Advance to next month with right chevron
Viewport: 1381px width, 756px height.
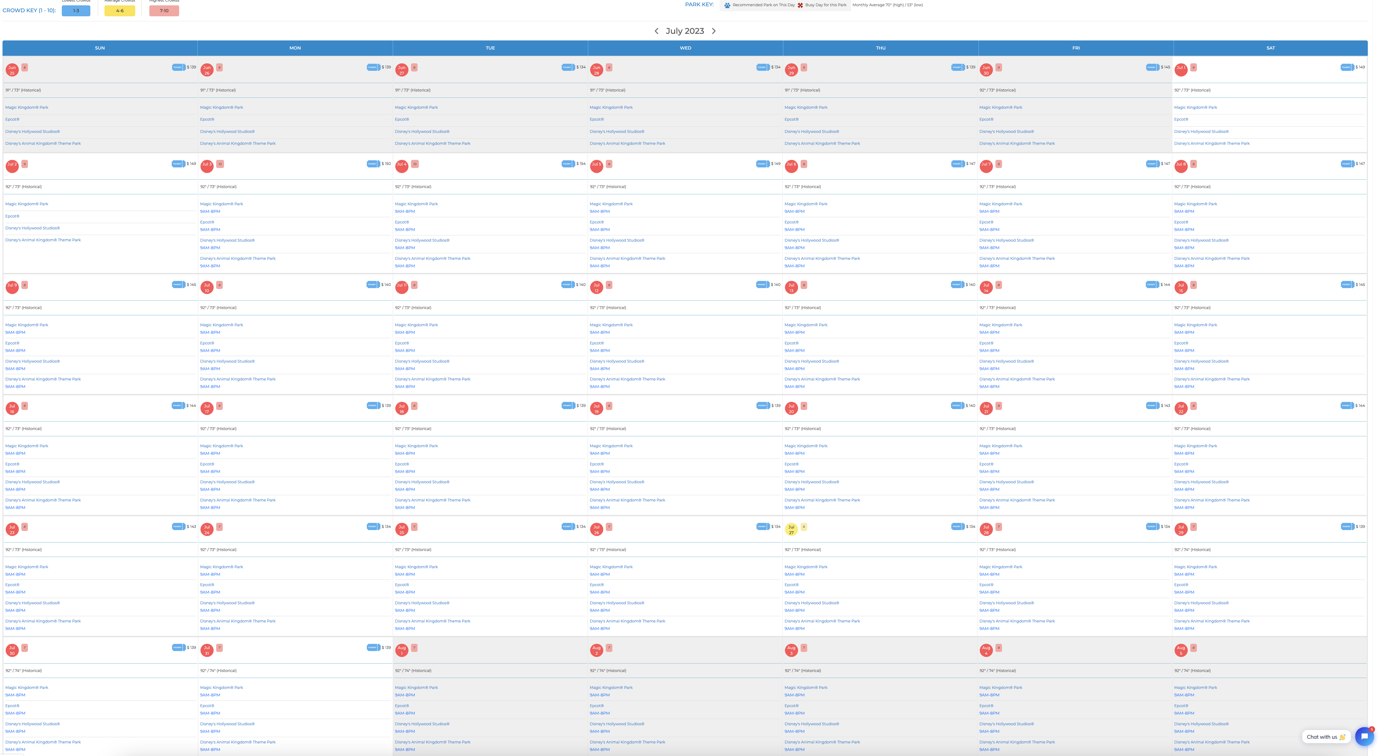tap(713, 31)
